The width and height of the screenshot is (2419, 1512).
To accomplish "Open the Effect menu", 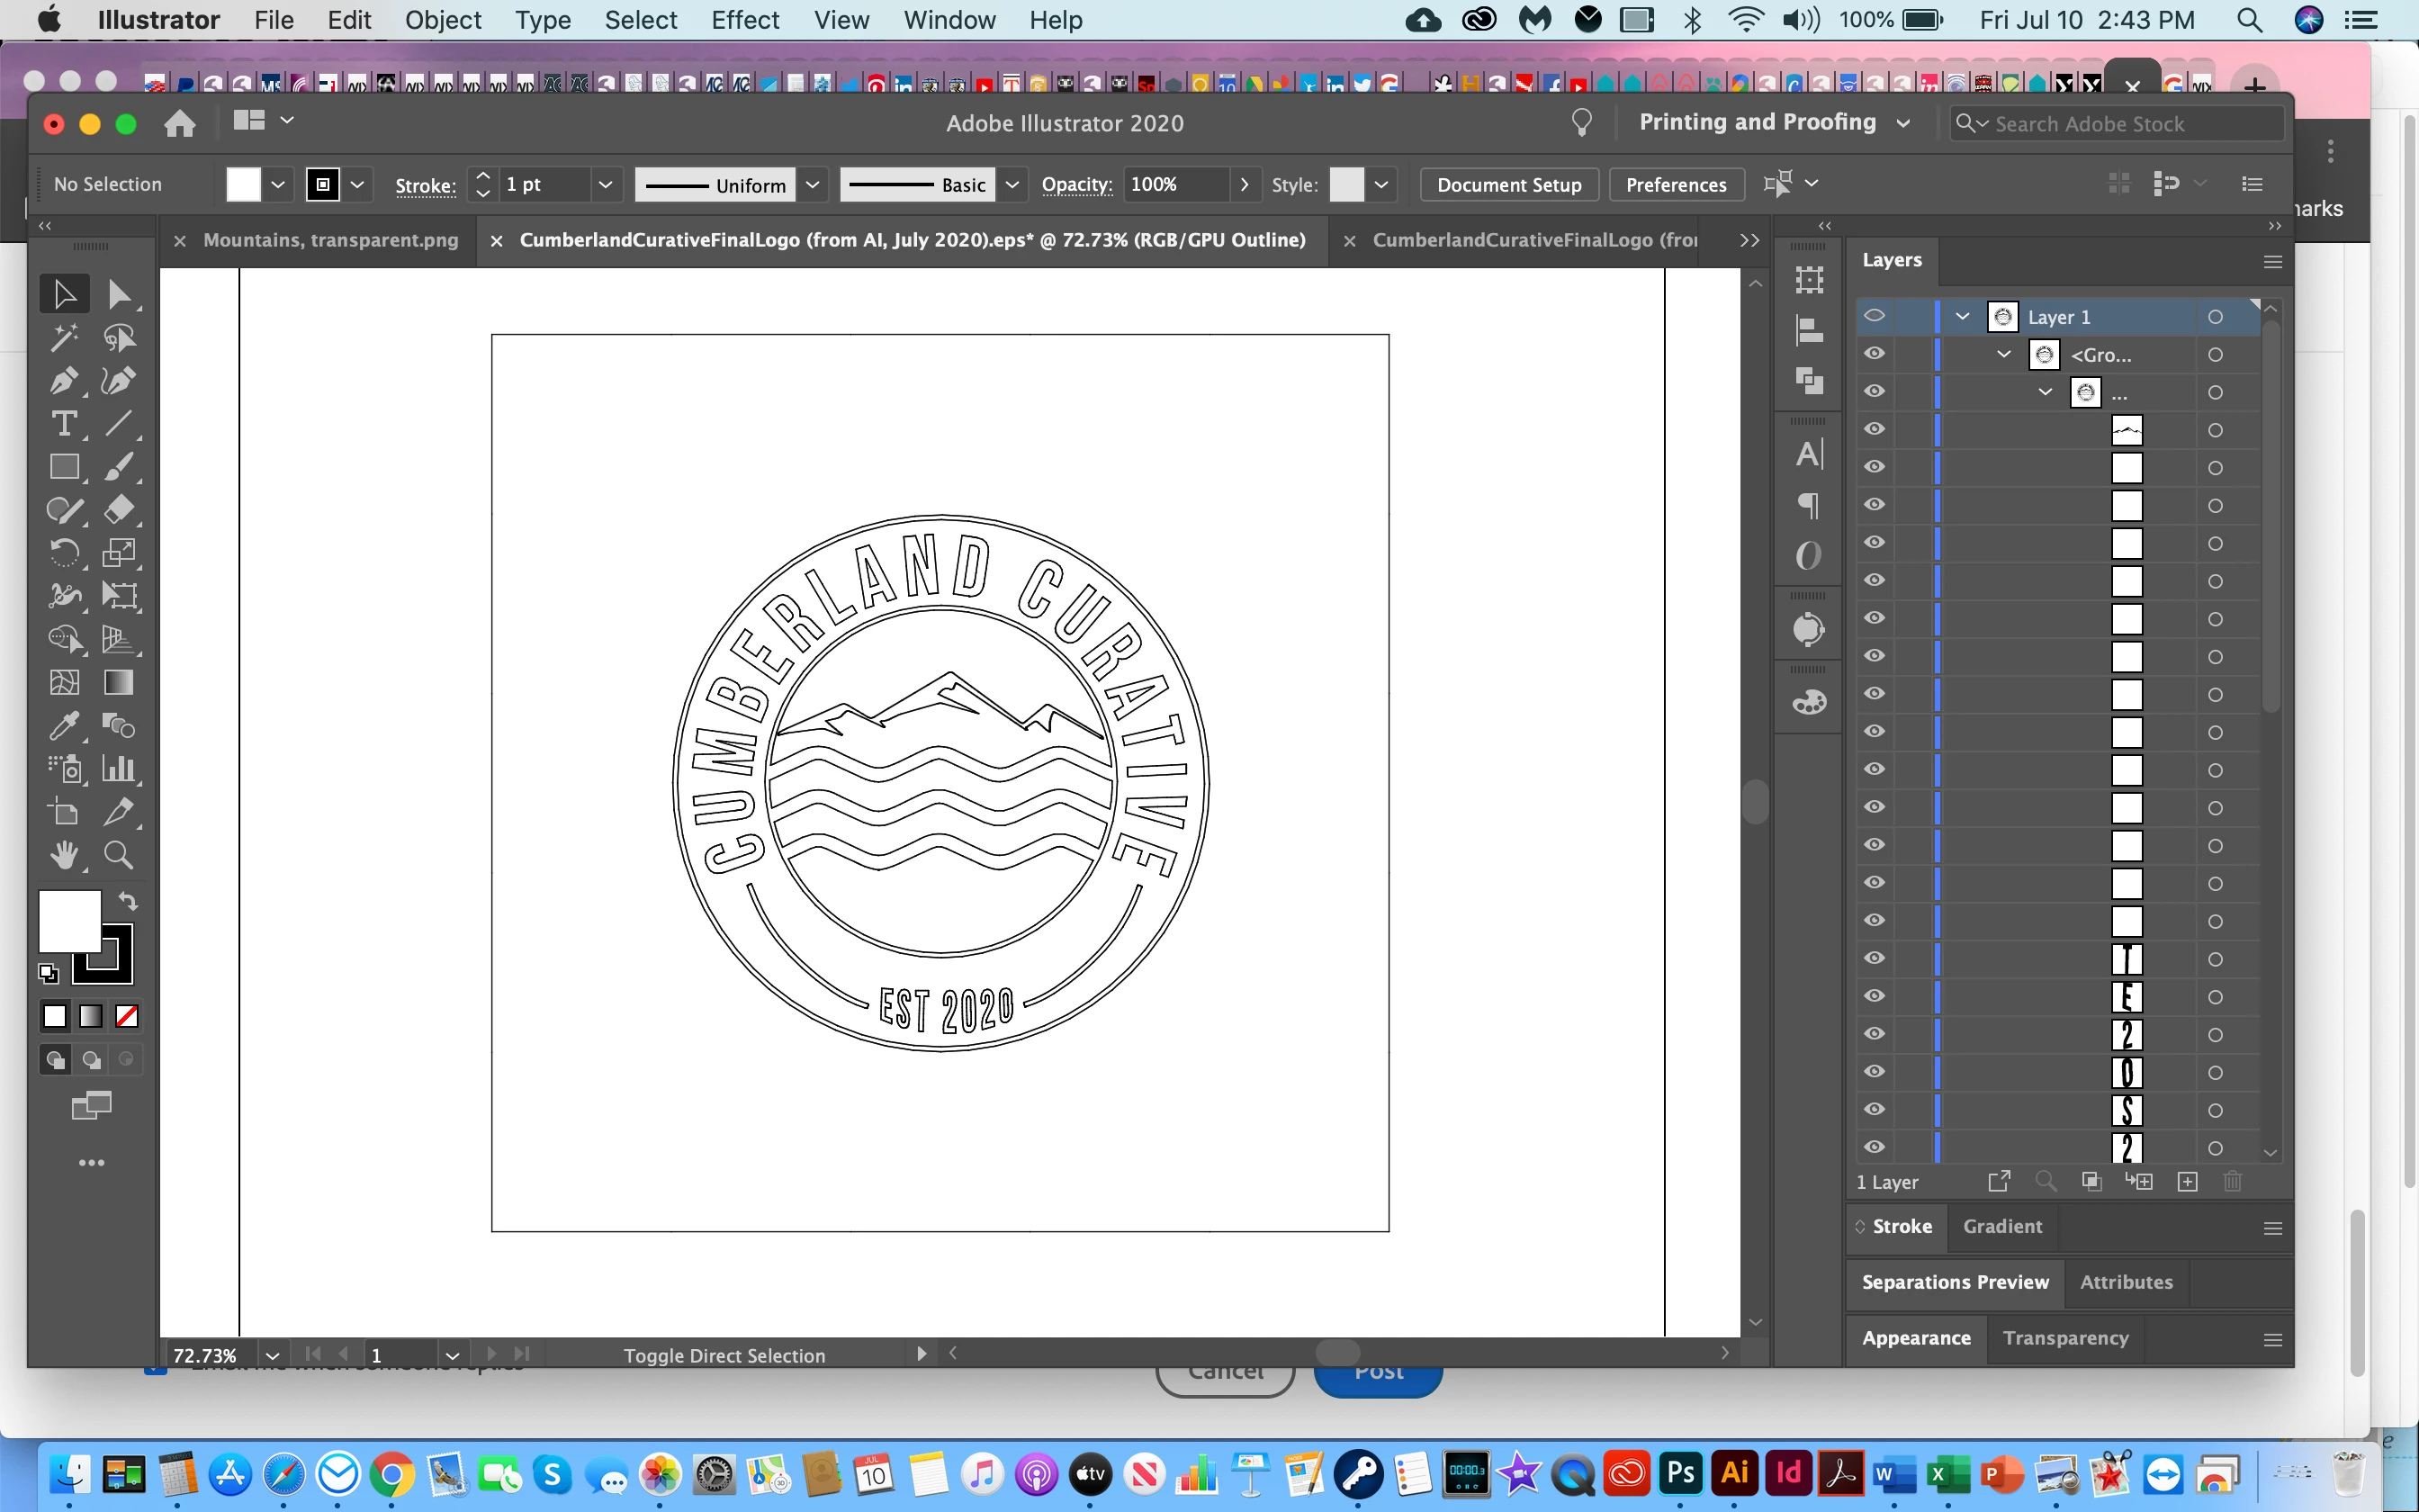I will (745, 20).
